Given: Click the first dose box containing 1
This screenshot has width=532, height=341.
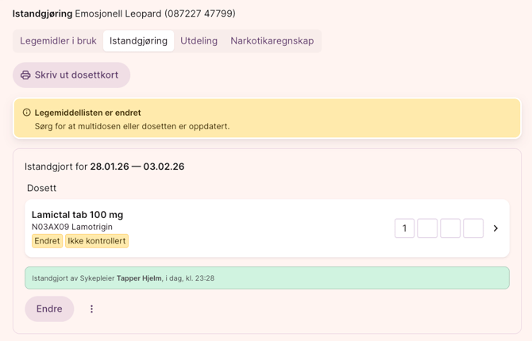Looking at the screenshot, I should (x=404, y=228).
